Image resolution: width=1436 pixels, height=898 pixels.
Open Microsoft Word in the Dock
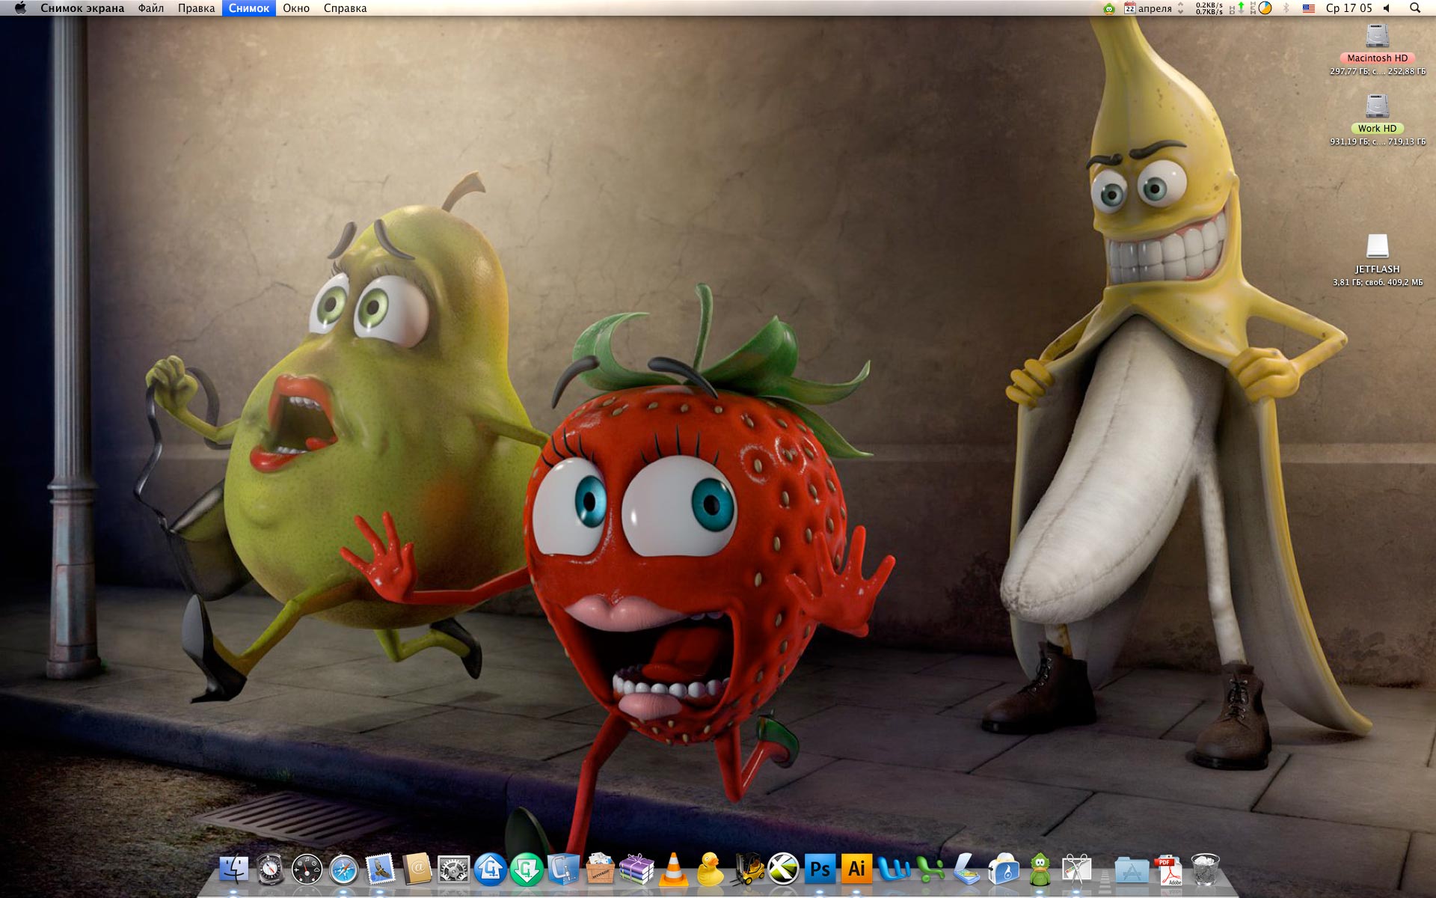pyautogui.click(x=894, y=870)
